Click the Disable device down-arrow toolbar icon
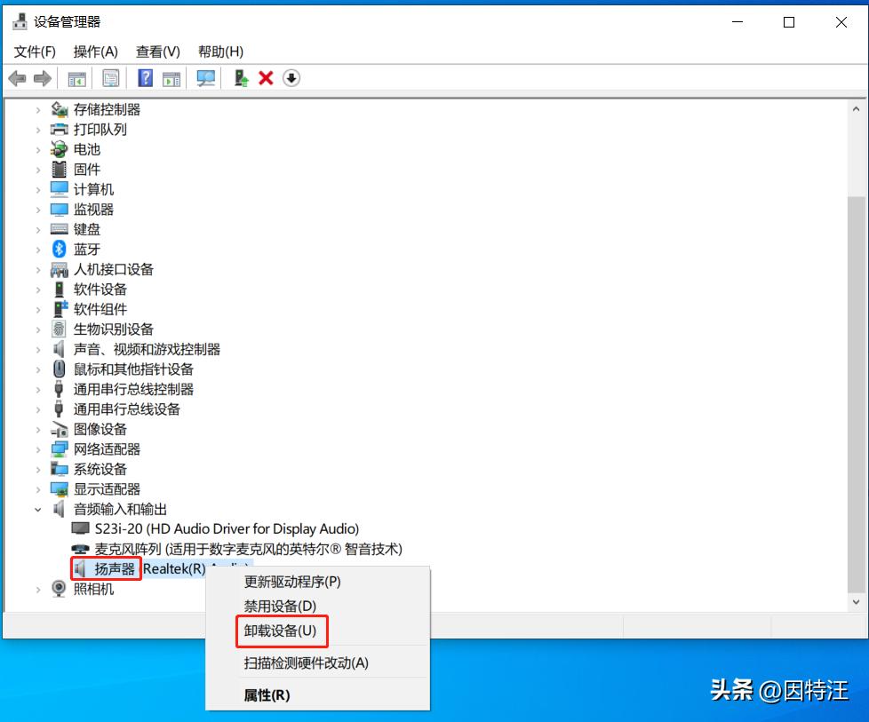The image size is (869, 722). pyautogui.click(x=293, y=78)
